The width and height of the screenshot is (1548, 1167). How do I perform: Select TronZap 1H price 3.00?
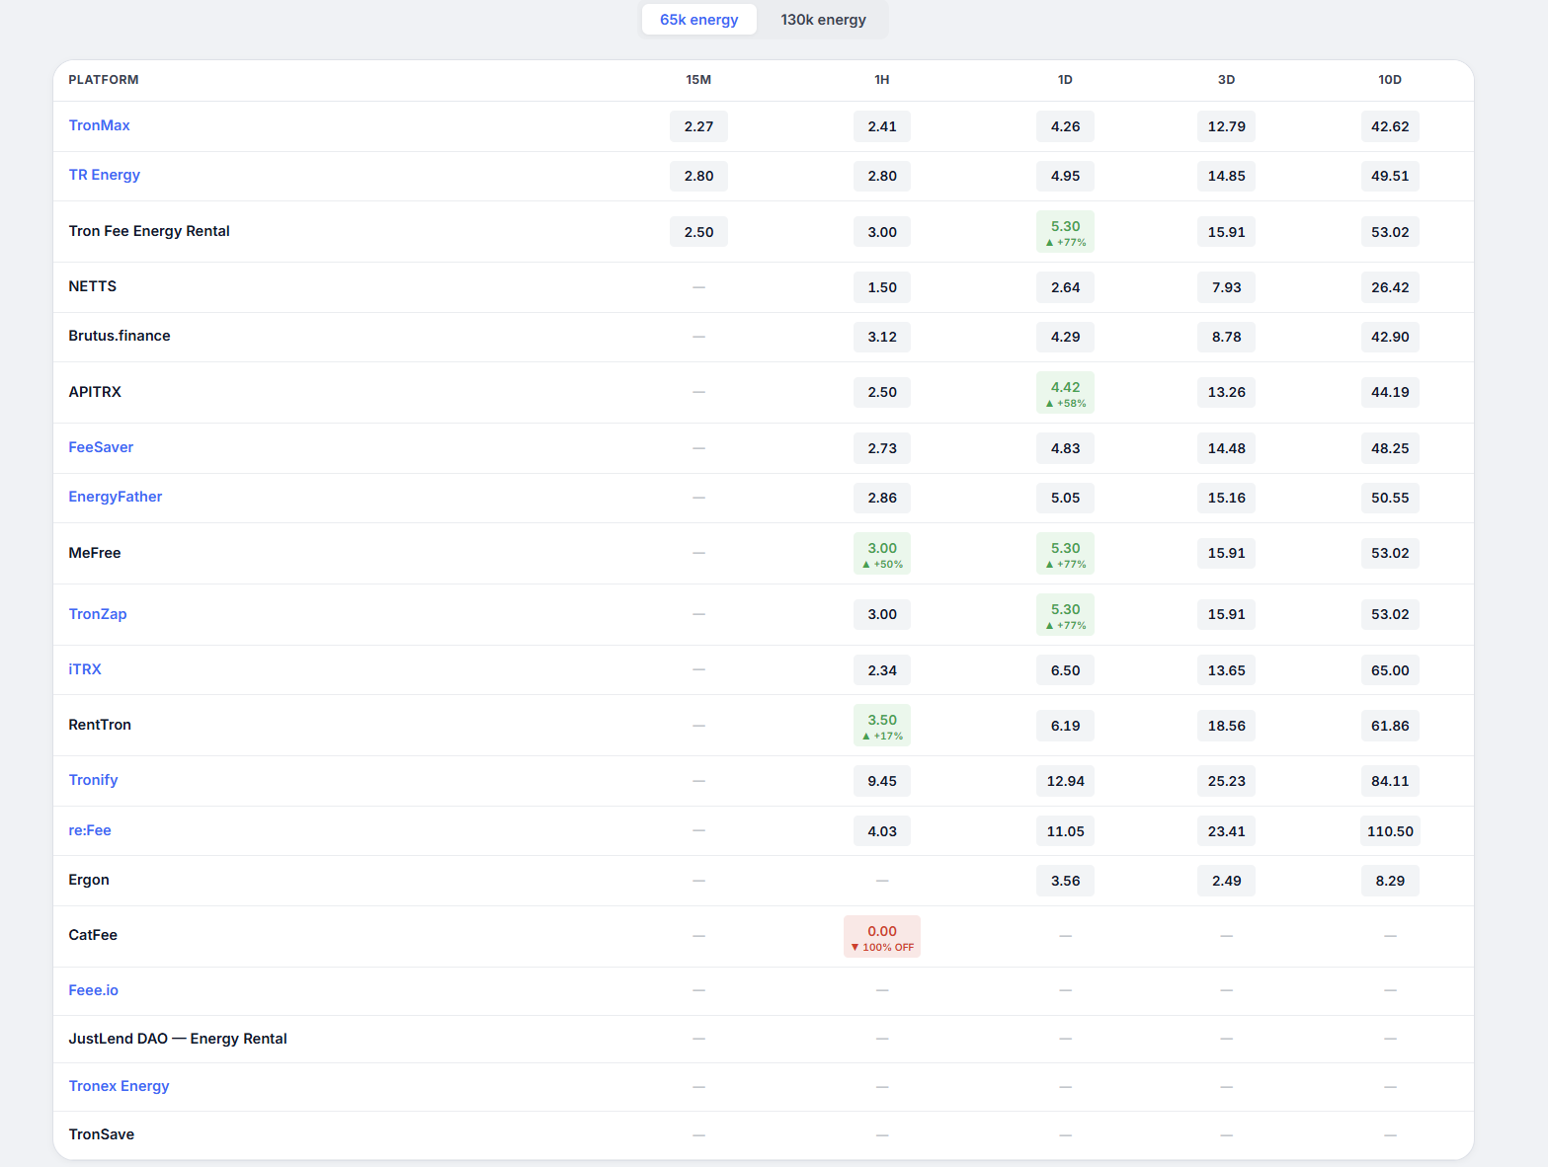click(882, 614)
